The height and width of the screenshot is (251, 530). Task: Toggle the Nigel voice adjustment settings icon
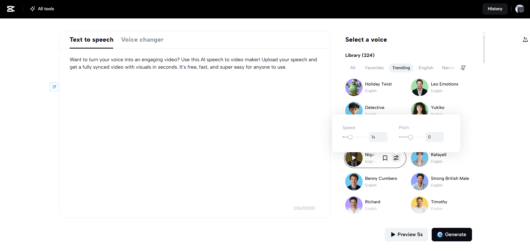tap(396, 158)
